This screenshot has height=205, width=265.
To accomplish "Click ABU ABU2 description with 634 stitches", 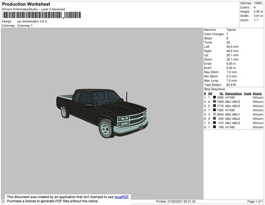I will 232,119.
